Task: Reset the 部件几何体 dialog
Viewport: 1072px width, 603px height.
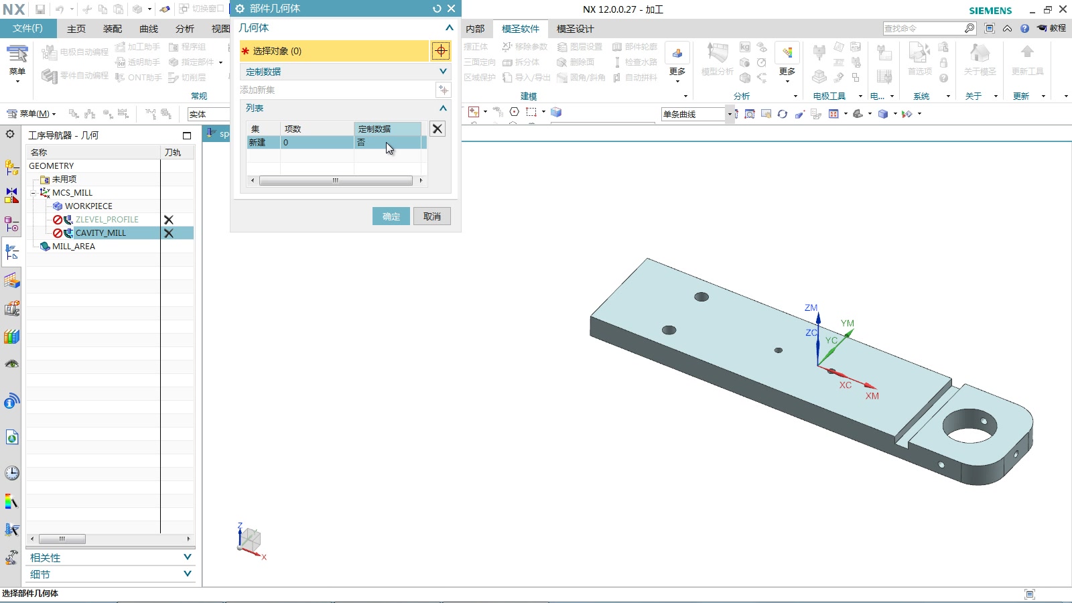Action: click(437, 9)
